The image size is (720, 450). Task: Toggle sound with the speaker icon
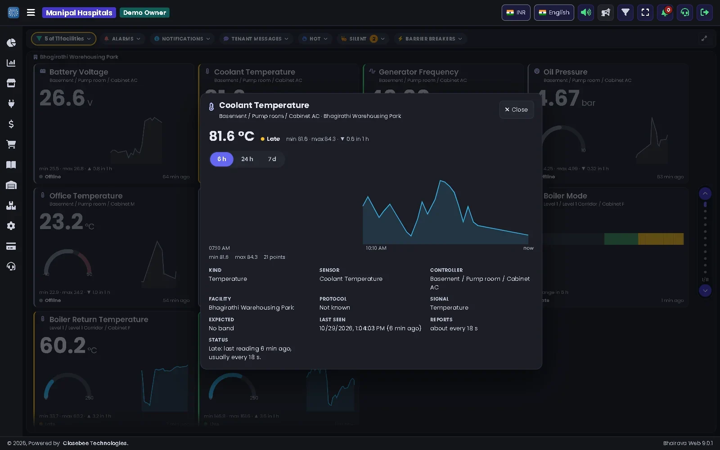click(586, 13)
